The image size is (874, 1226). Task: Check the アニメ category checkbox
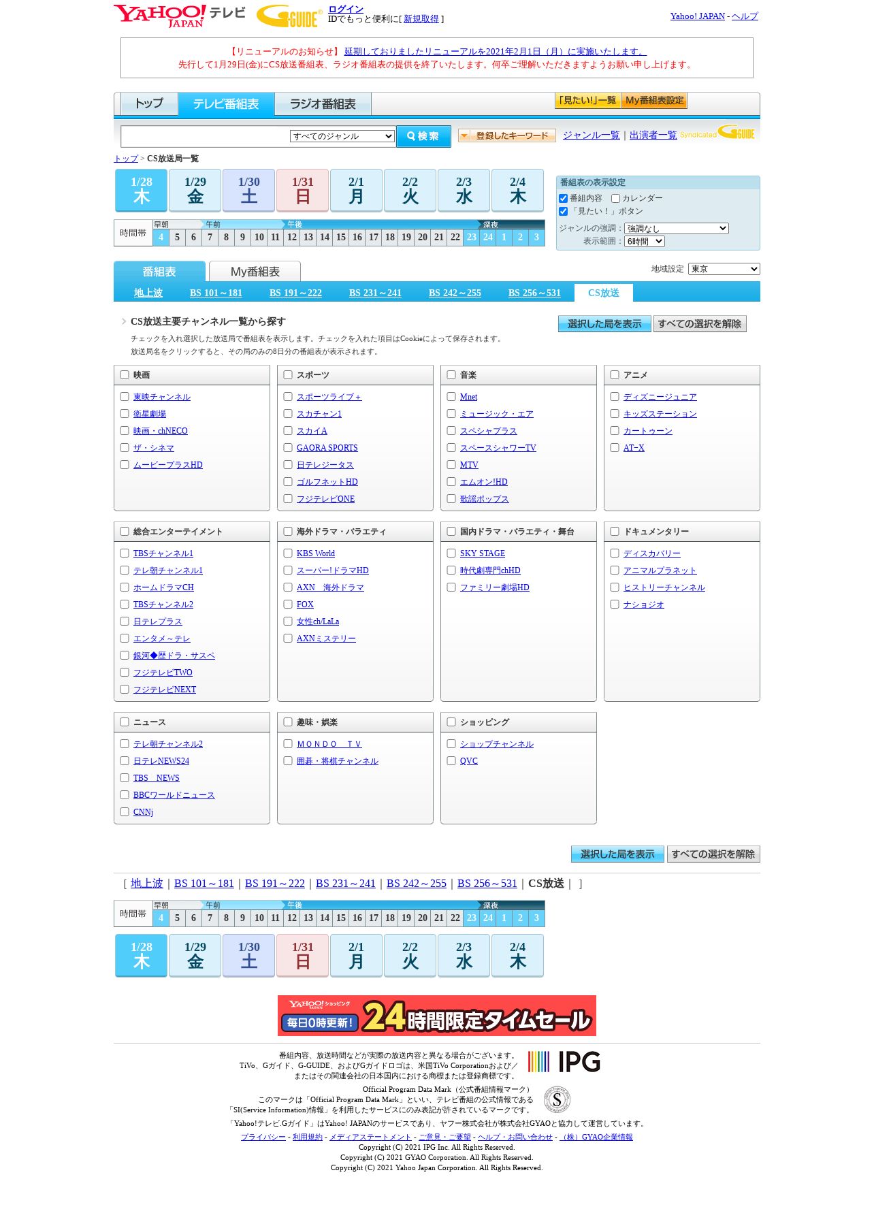[615, 374]
